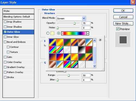
Task: Select opaque rainbow spectrum in the bottom row
Action: tap(67, 64)
